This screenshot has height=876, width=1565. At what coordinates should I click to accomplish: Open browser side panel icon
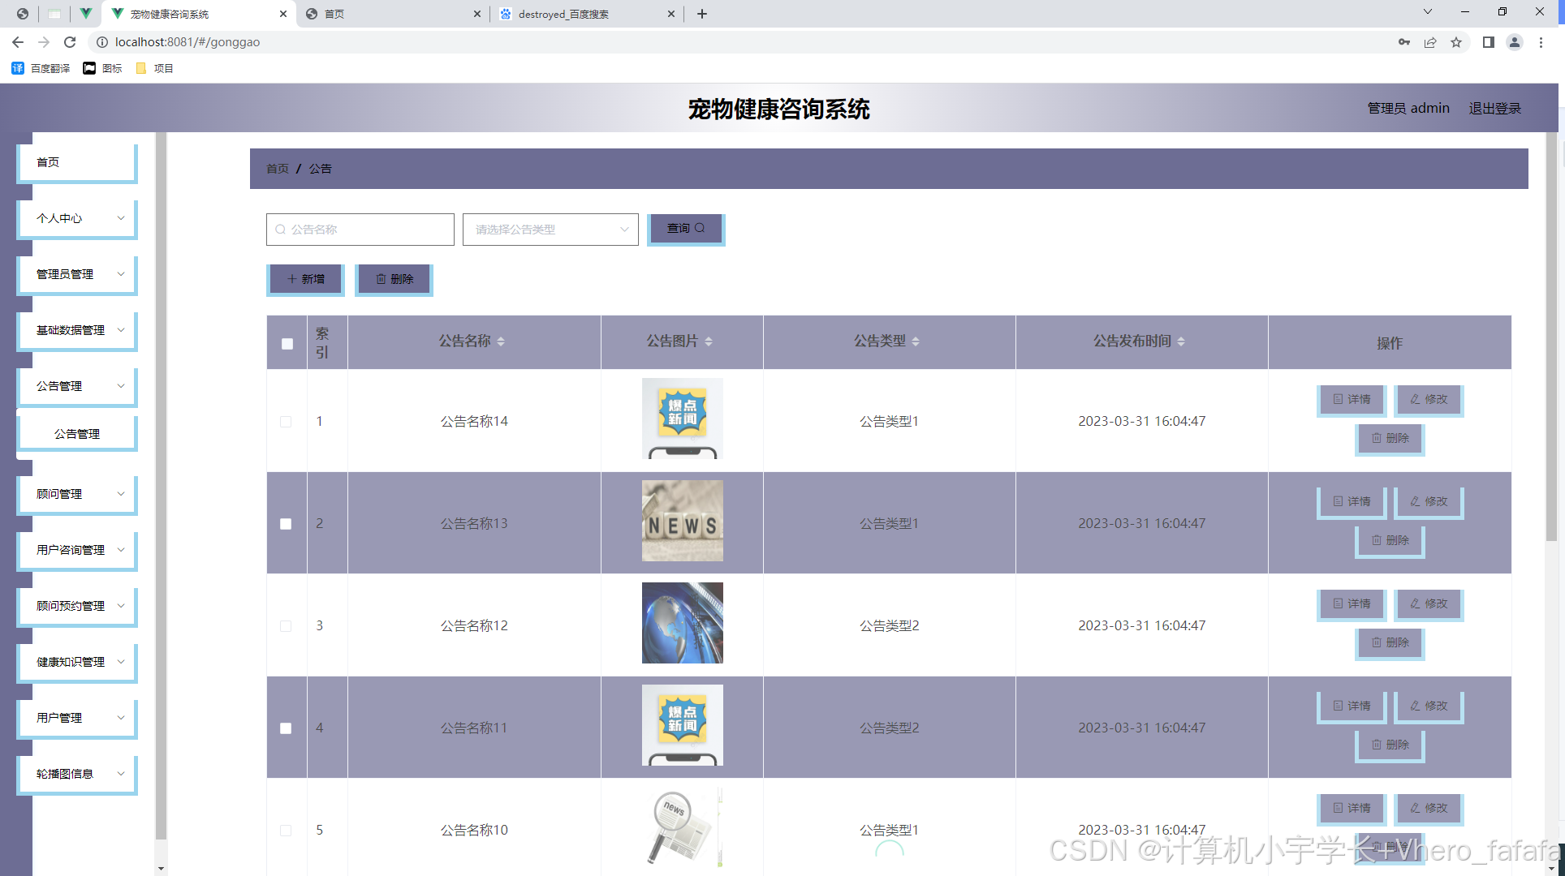click(1488, 42)
